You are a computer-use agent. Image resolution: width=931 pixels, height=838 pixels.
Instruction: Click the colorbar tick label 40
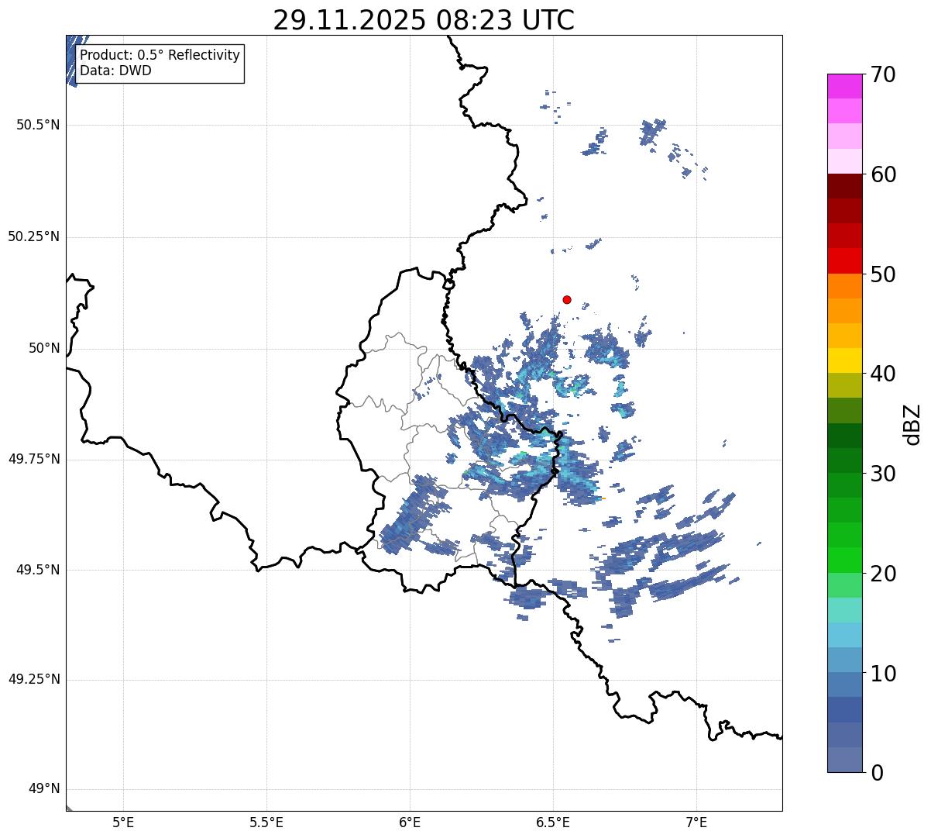884,374
